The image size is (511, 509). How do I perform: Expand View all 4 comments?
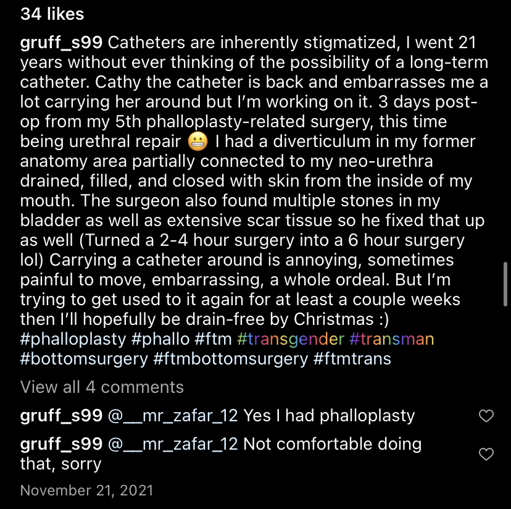[102, 387]
